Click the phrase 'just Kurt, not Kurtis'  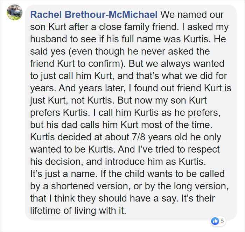coord(72,100)
